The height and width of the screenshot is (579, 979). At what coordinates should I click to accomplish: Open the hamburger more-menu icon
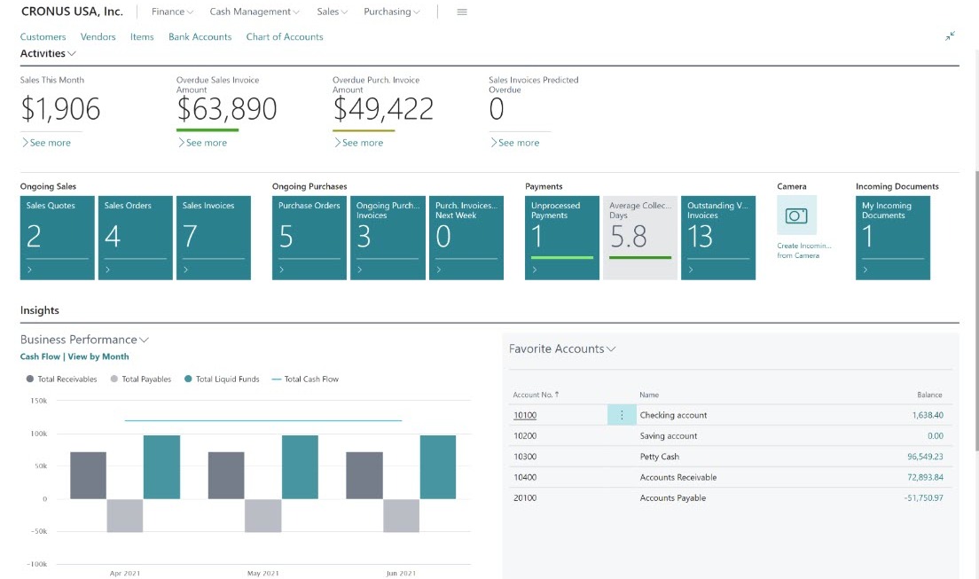coord(462,12)
